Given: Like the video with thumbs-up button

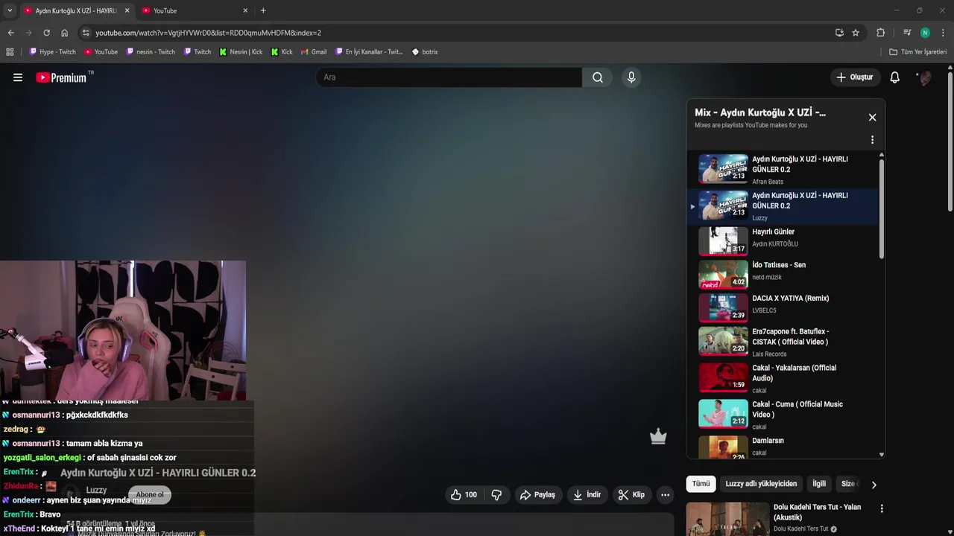Looking at the screenshot, I should tap(464, 495).
